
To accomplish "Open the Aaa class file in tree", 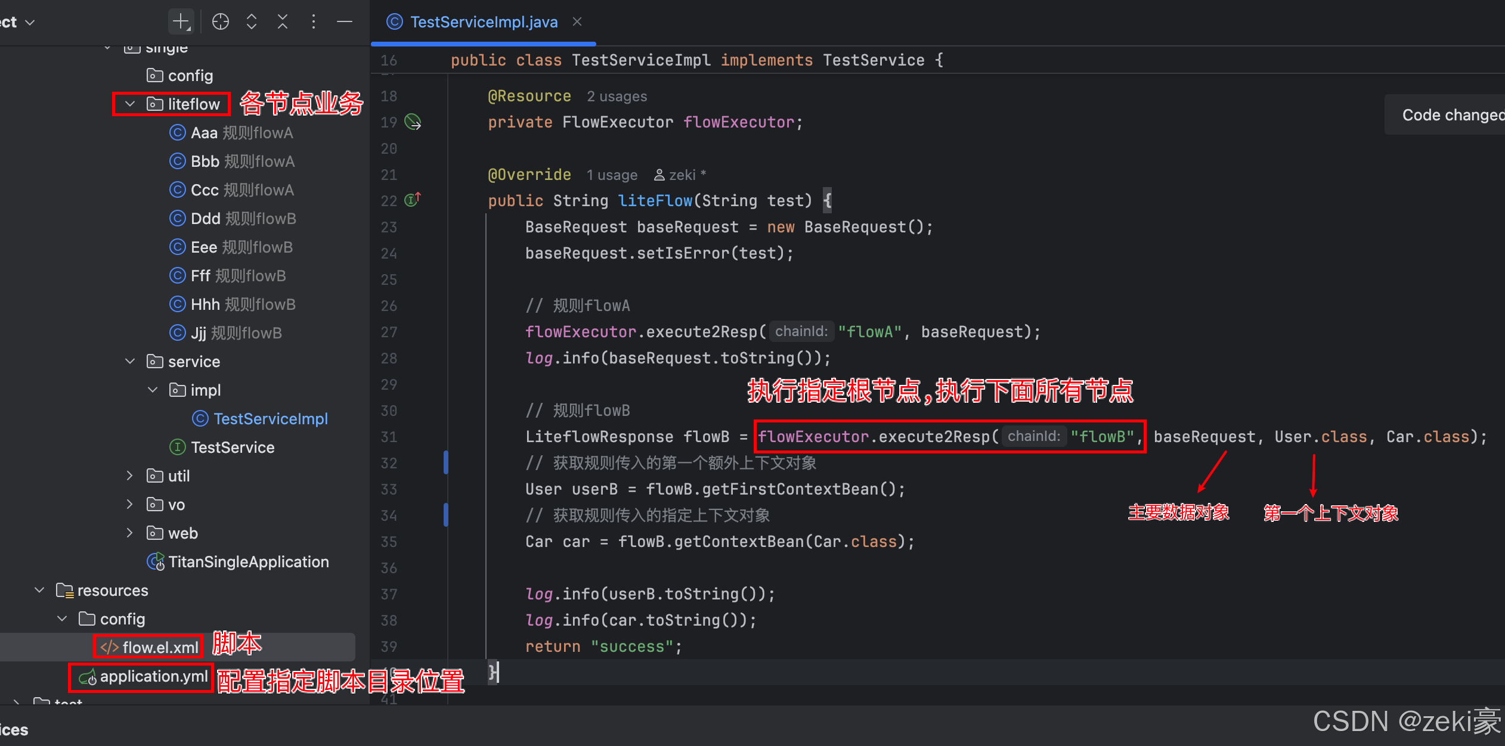I will [204, 133].
